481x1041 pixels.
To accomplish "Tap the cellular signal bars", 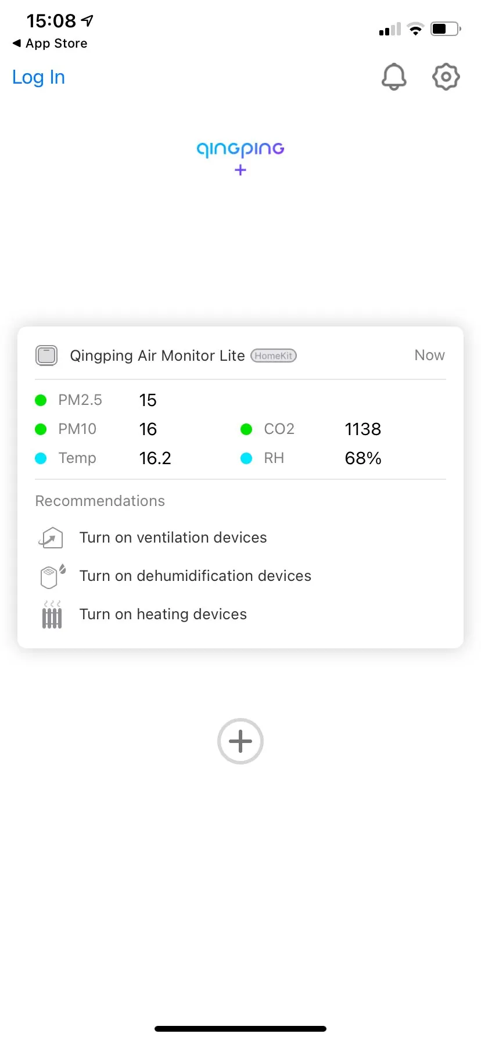I will point(390,29).
